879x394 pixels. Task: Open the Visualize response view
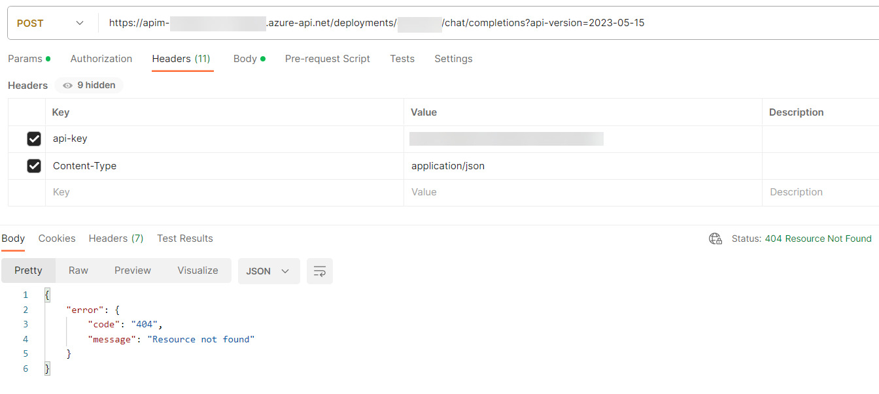[x=197, y=270]
